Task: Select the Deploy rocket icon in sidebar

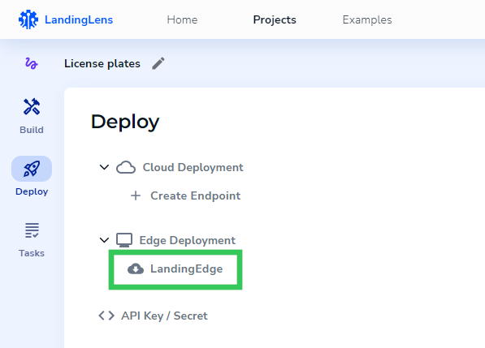Action: [32, 169]
